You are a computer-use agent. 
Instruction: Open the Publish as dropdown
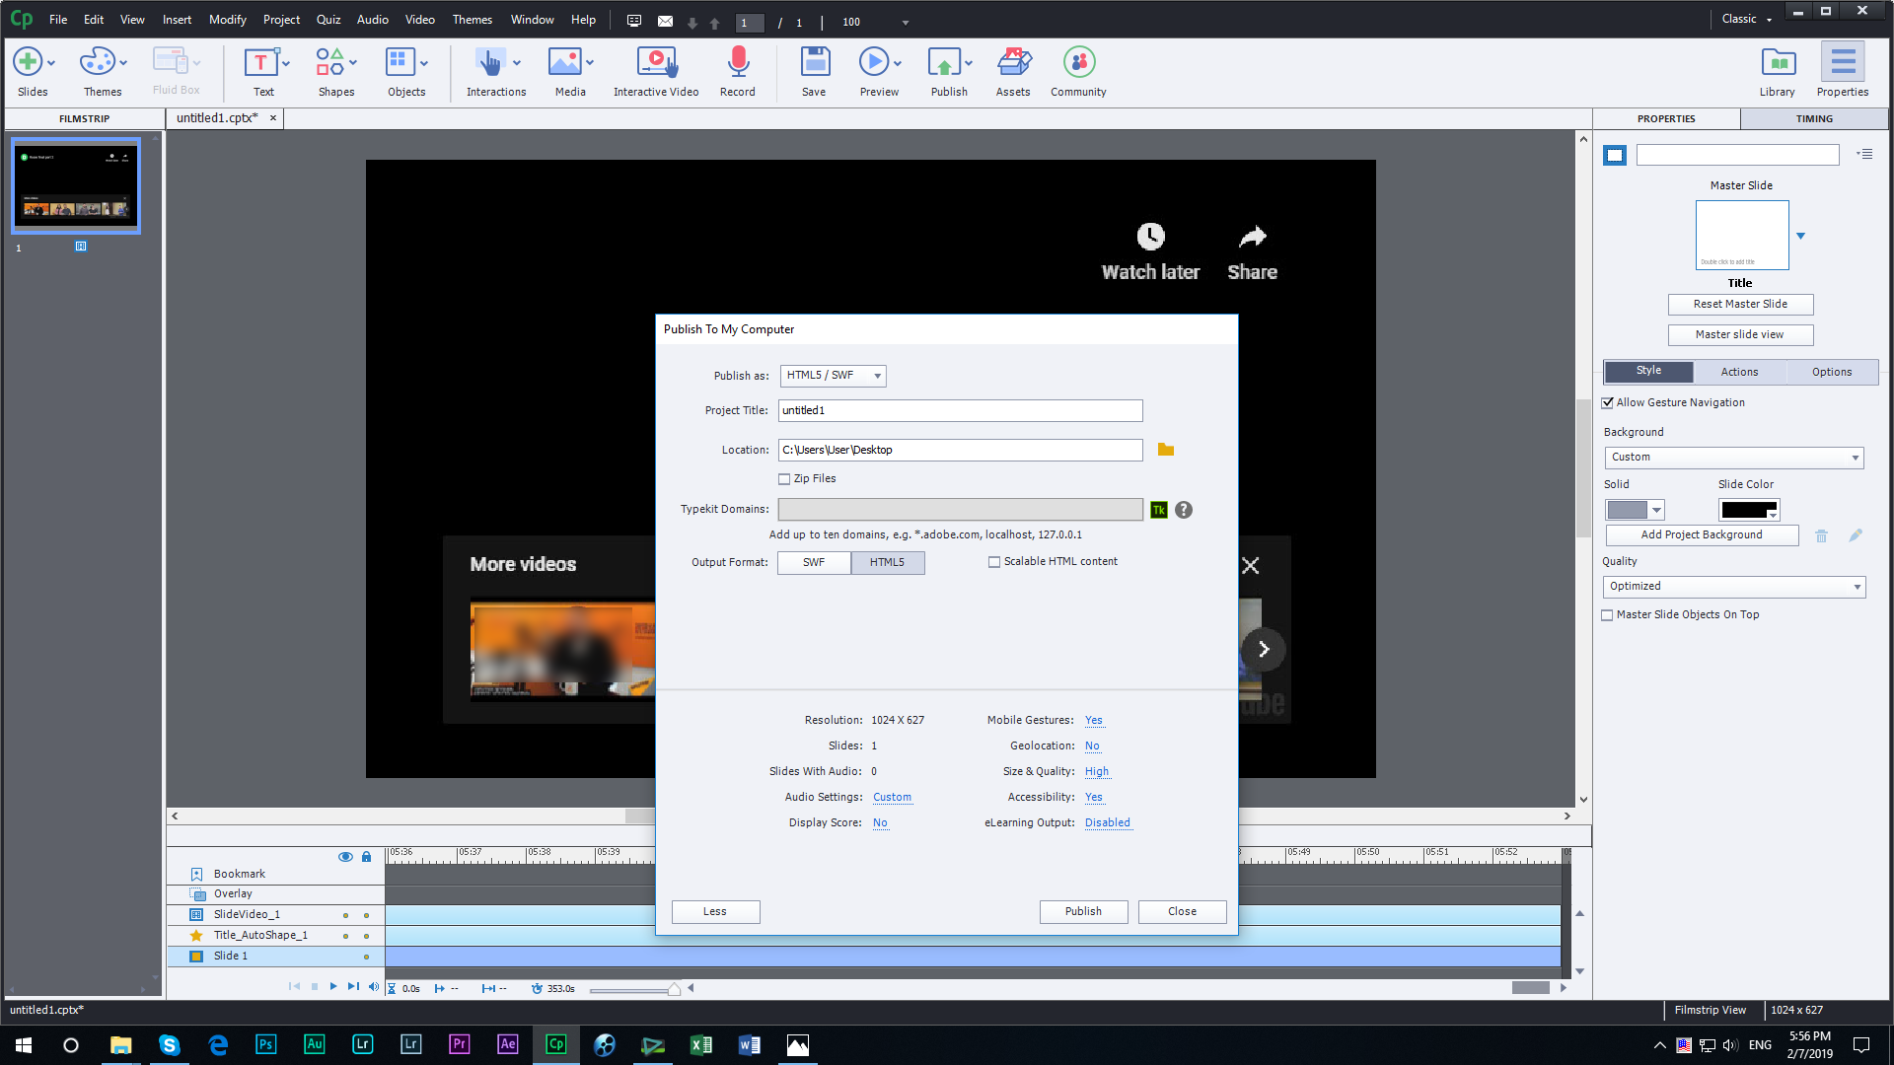833,376
